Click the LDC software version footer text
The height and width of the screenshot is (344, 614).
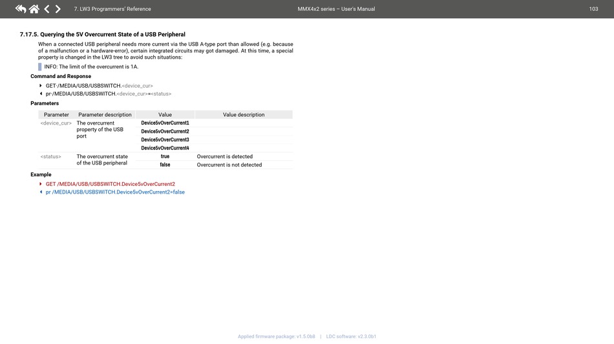pos(351,336)
